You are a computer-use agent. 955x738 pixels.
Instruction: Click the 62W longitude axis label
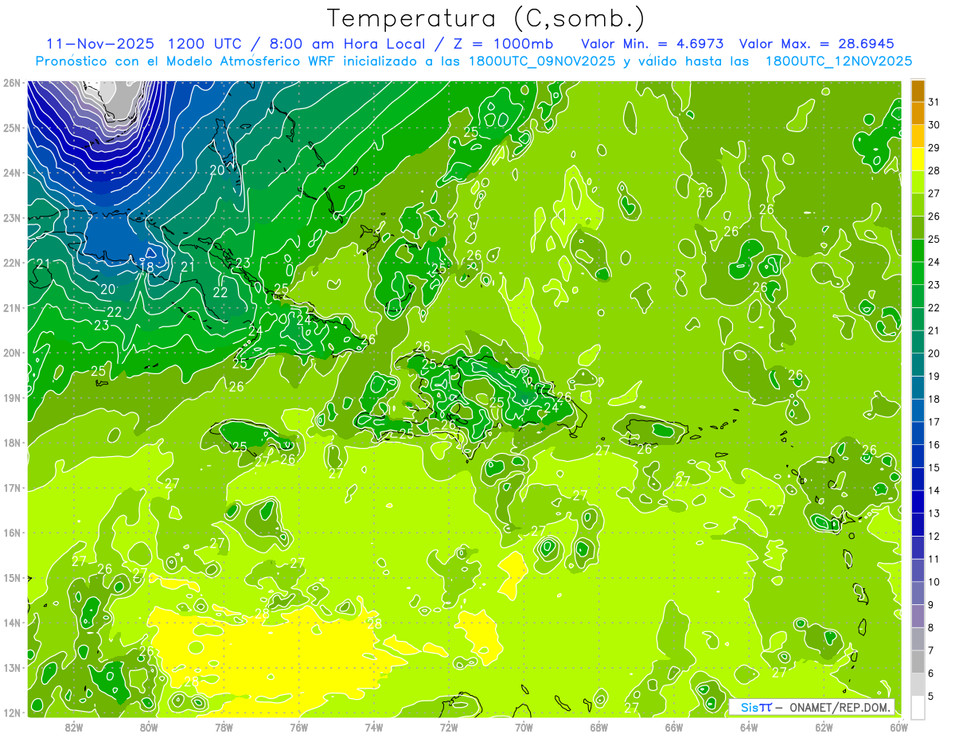(x=824, y=727)
